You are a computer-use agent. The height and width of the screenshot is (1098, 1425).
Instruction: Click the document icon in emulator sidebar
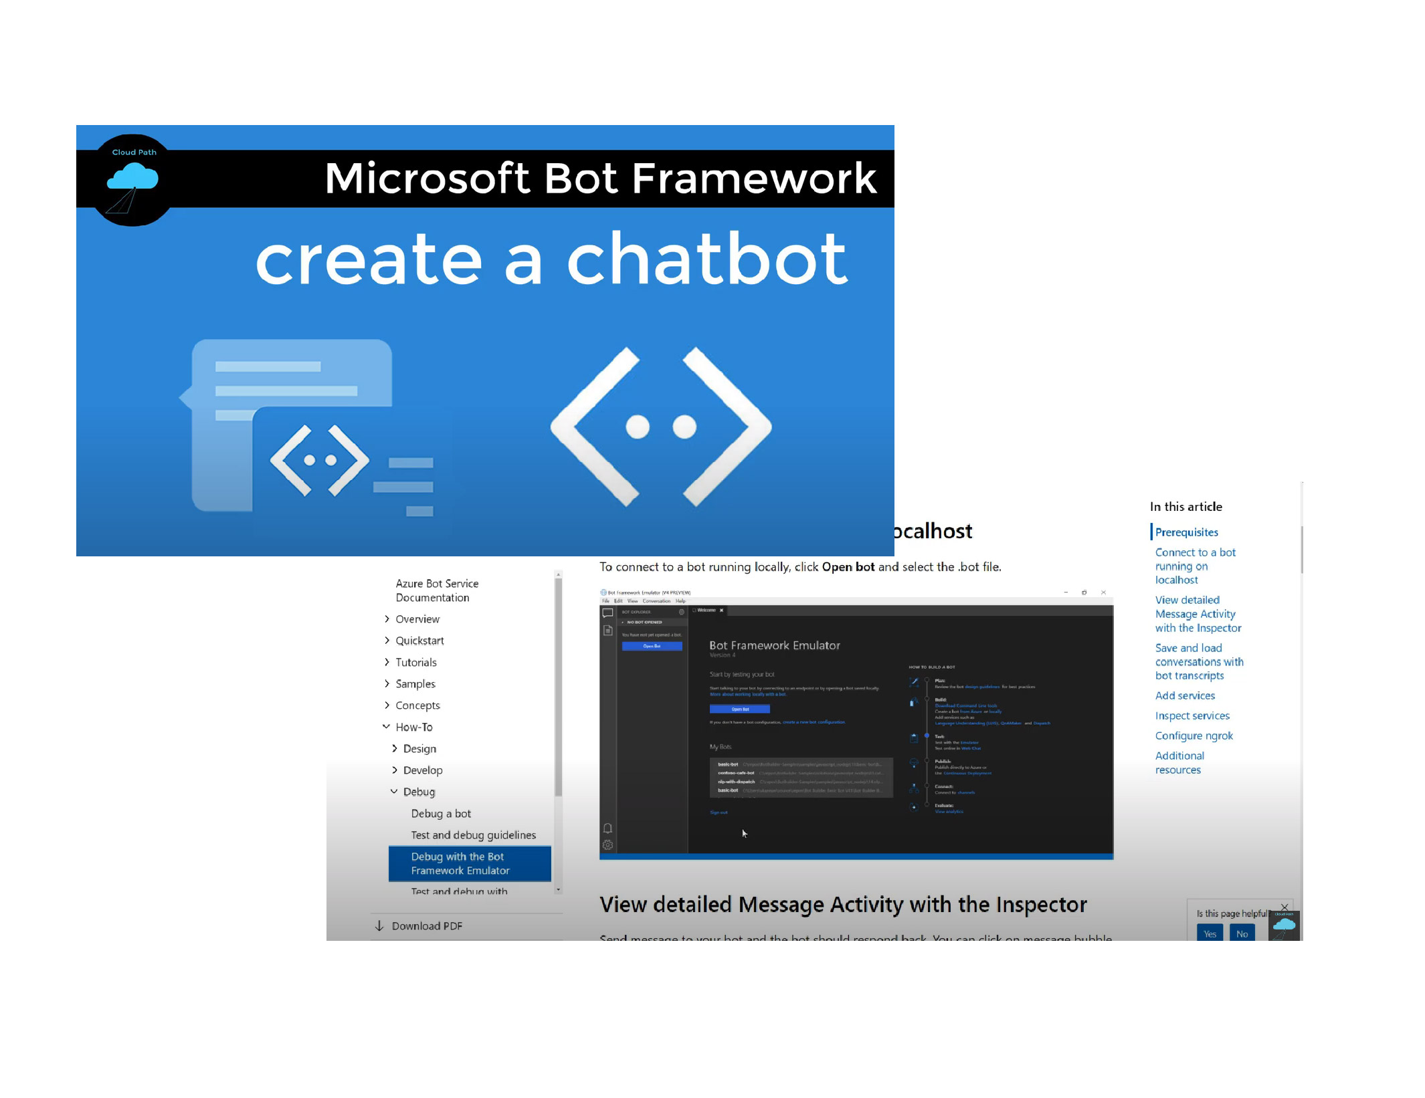607,631
